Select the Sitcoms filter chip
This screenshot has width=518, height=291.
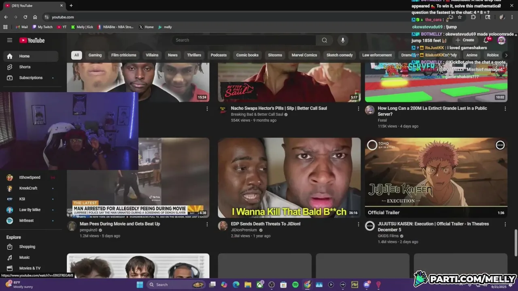pos(275,55)
